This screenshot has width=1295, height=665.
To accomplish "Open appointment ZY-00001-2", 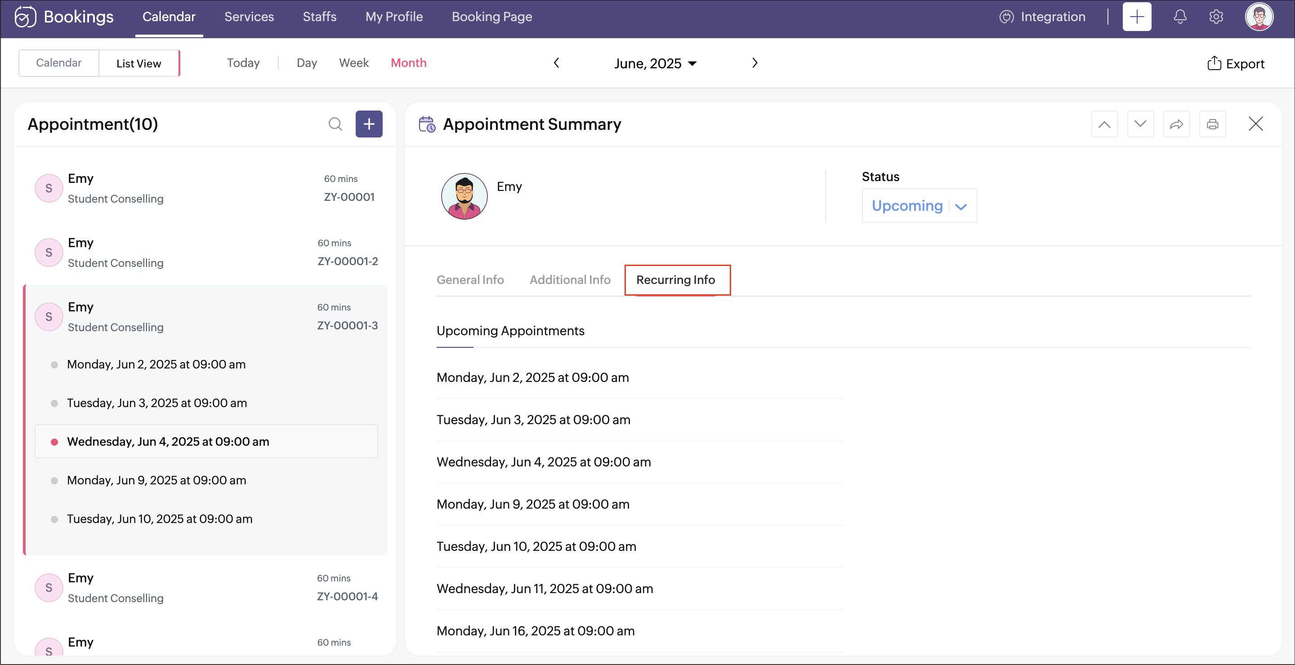I will point(205,253).
